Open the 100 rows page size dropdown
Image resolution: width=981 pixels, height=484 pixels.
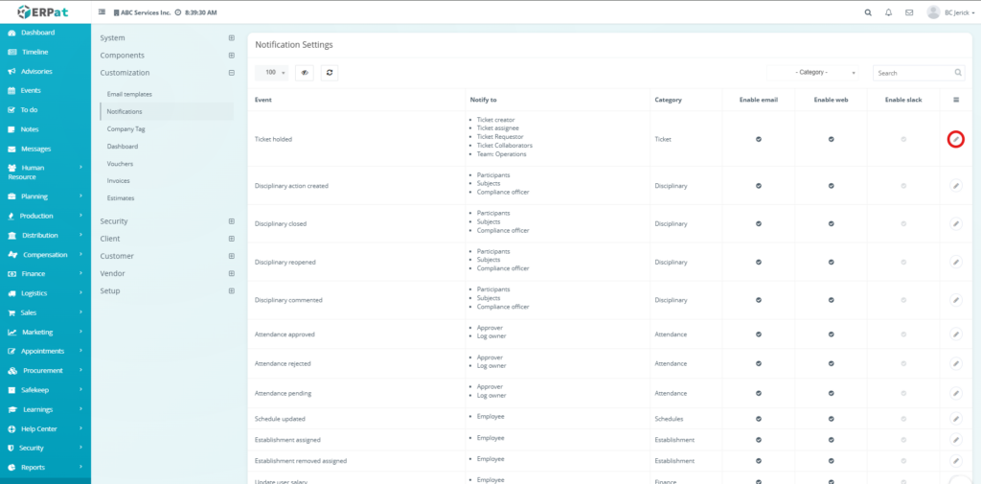[x=273, y=72]
